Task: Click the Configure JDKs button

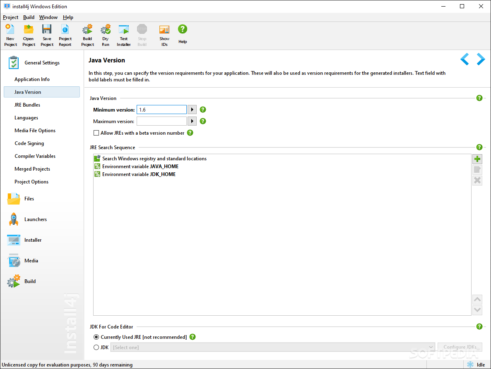Action: 460,347
